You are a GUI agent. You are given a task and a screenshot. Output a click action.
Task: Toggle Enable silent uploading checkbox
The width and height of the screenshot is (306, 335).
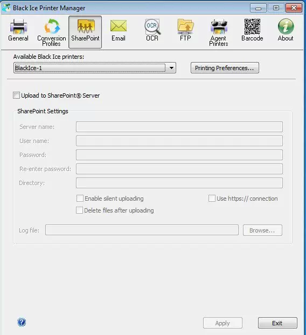point(80,199)
